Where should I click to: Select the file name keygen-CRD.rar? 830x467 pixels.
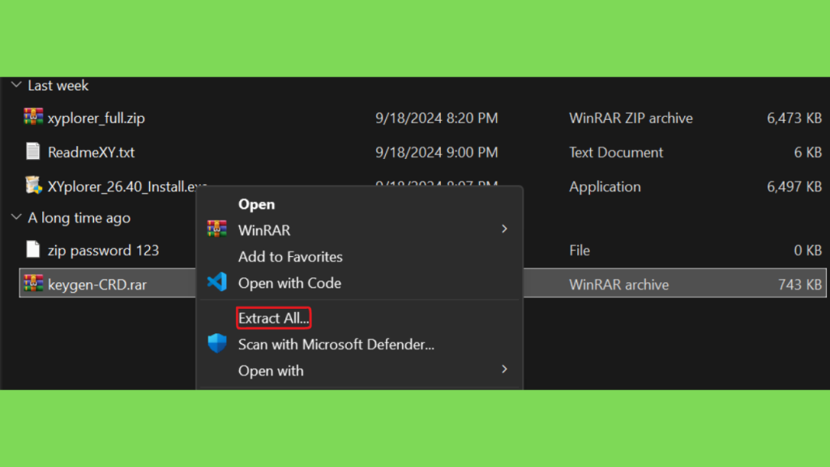point(97,285)
